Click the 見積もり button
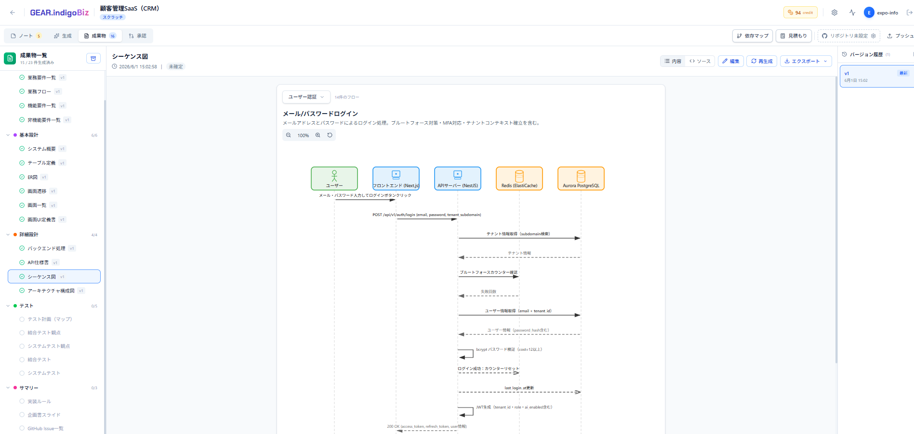914x434 pixels. point(794,36)
